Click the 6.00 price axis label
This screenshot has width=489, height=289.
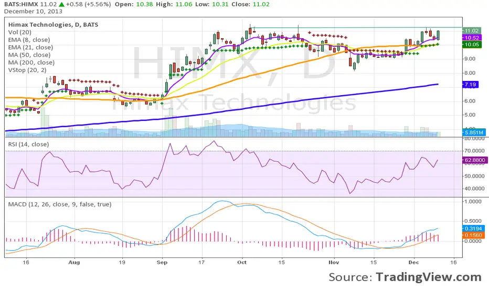[470, 101]
